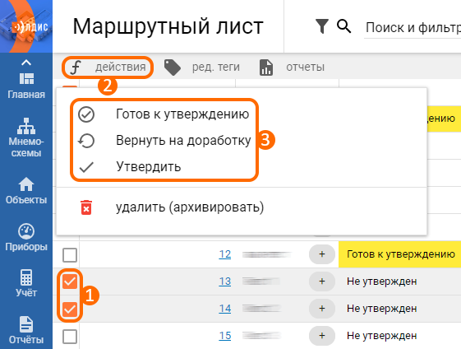Open the Приборы gauge icon

(x=26, y=231)
